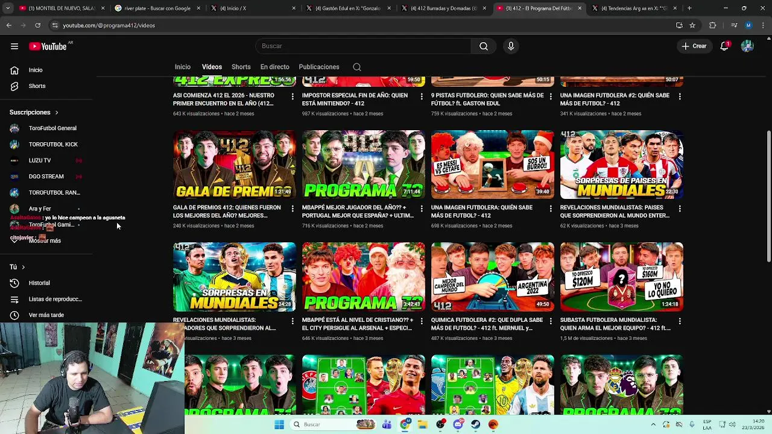The height and width of the screenshot is (434, 772).
Task: Open options for SUBASTA FUTBOLERA MUNDIALISTA video
Action: (680, 321)
